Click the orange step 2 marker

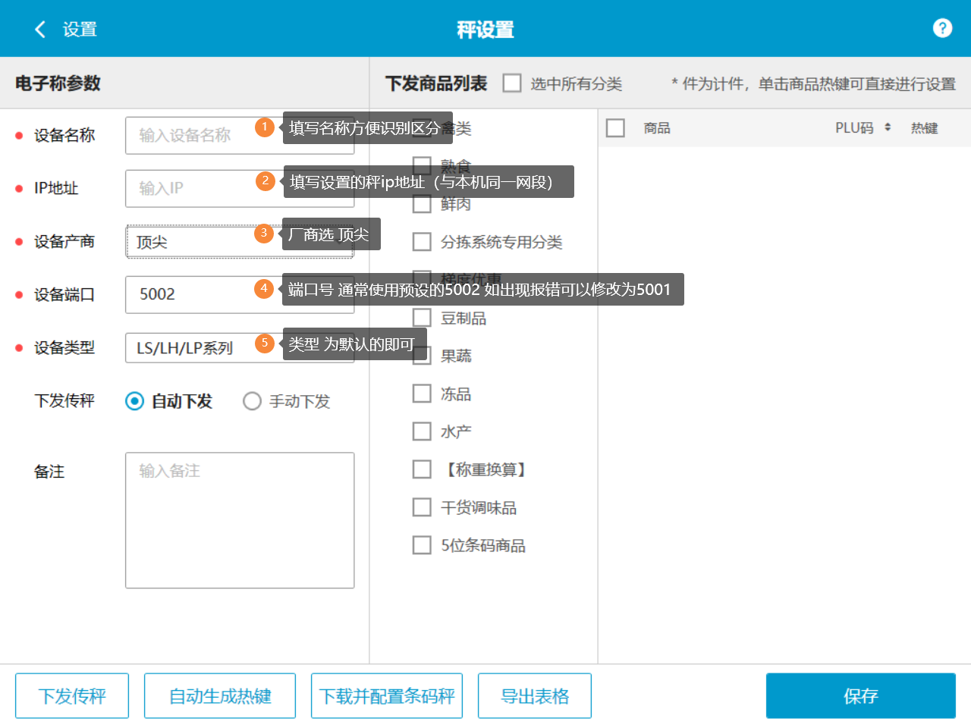[265, 180]
